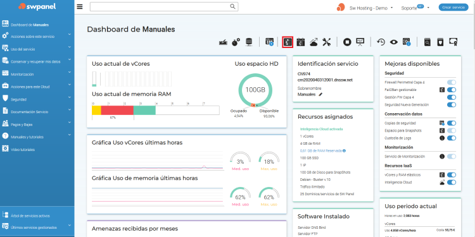Viewport: 475px width, 237px height.
Task: Click the sliders settings toolbar icon
Action: 288,42
